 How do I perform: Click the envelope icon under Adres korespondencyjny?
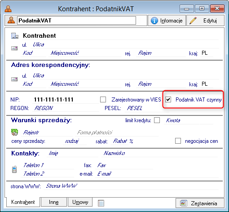[14, 79]
